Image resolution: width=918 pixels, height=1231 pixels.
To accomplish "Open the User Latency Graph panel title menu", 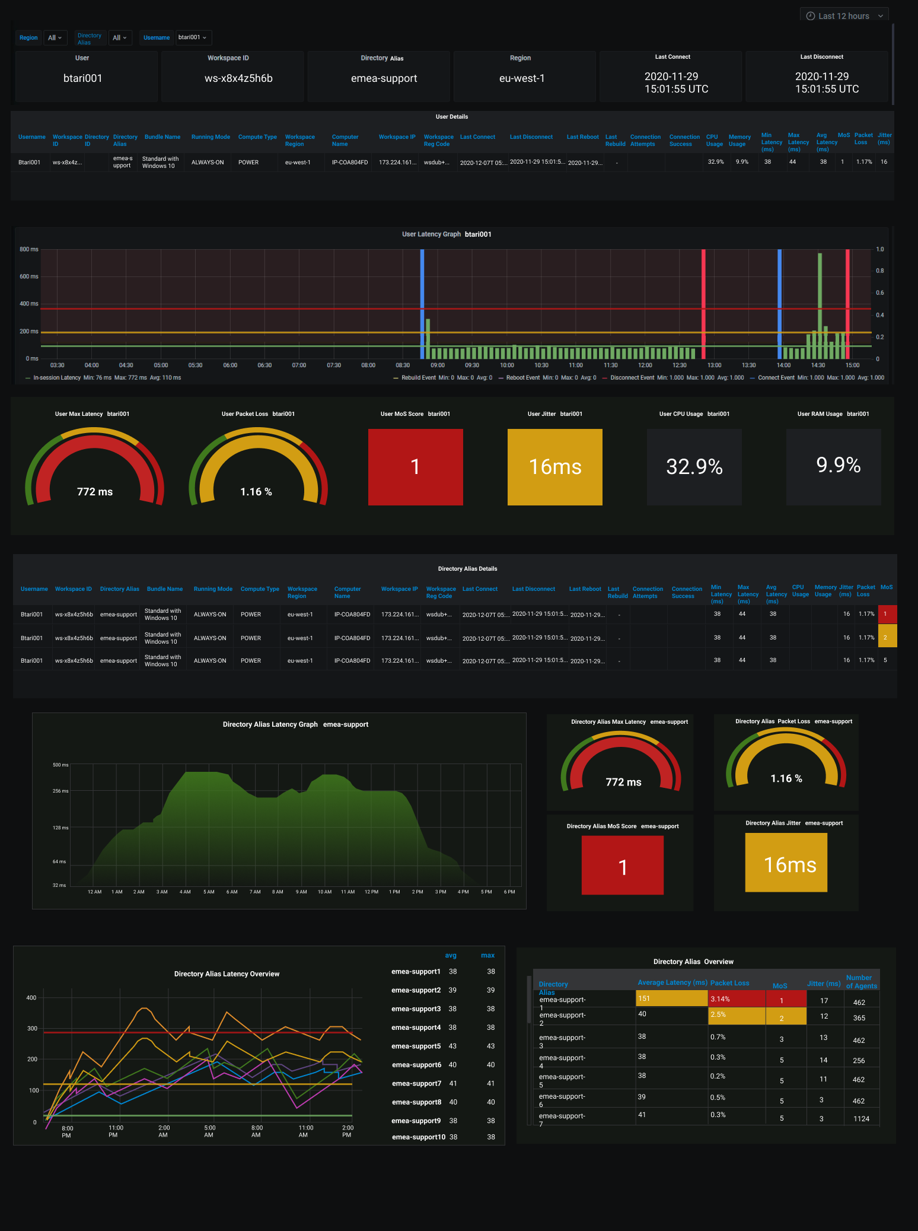I will tap(447, 234).
